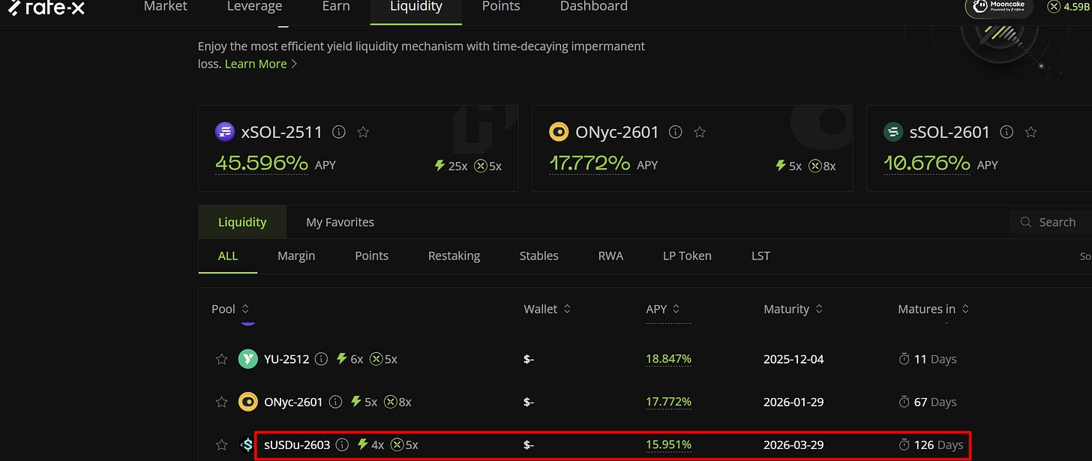
Task: Select the Liquidity sub-tab
Action: (x=242, y=223)
